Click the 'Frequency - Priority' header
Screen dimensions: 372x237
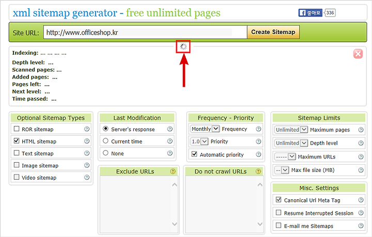(226, 118)
